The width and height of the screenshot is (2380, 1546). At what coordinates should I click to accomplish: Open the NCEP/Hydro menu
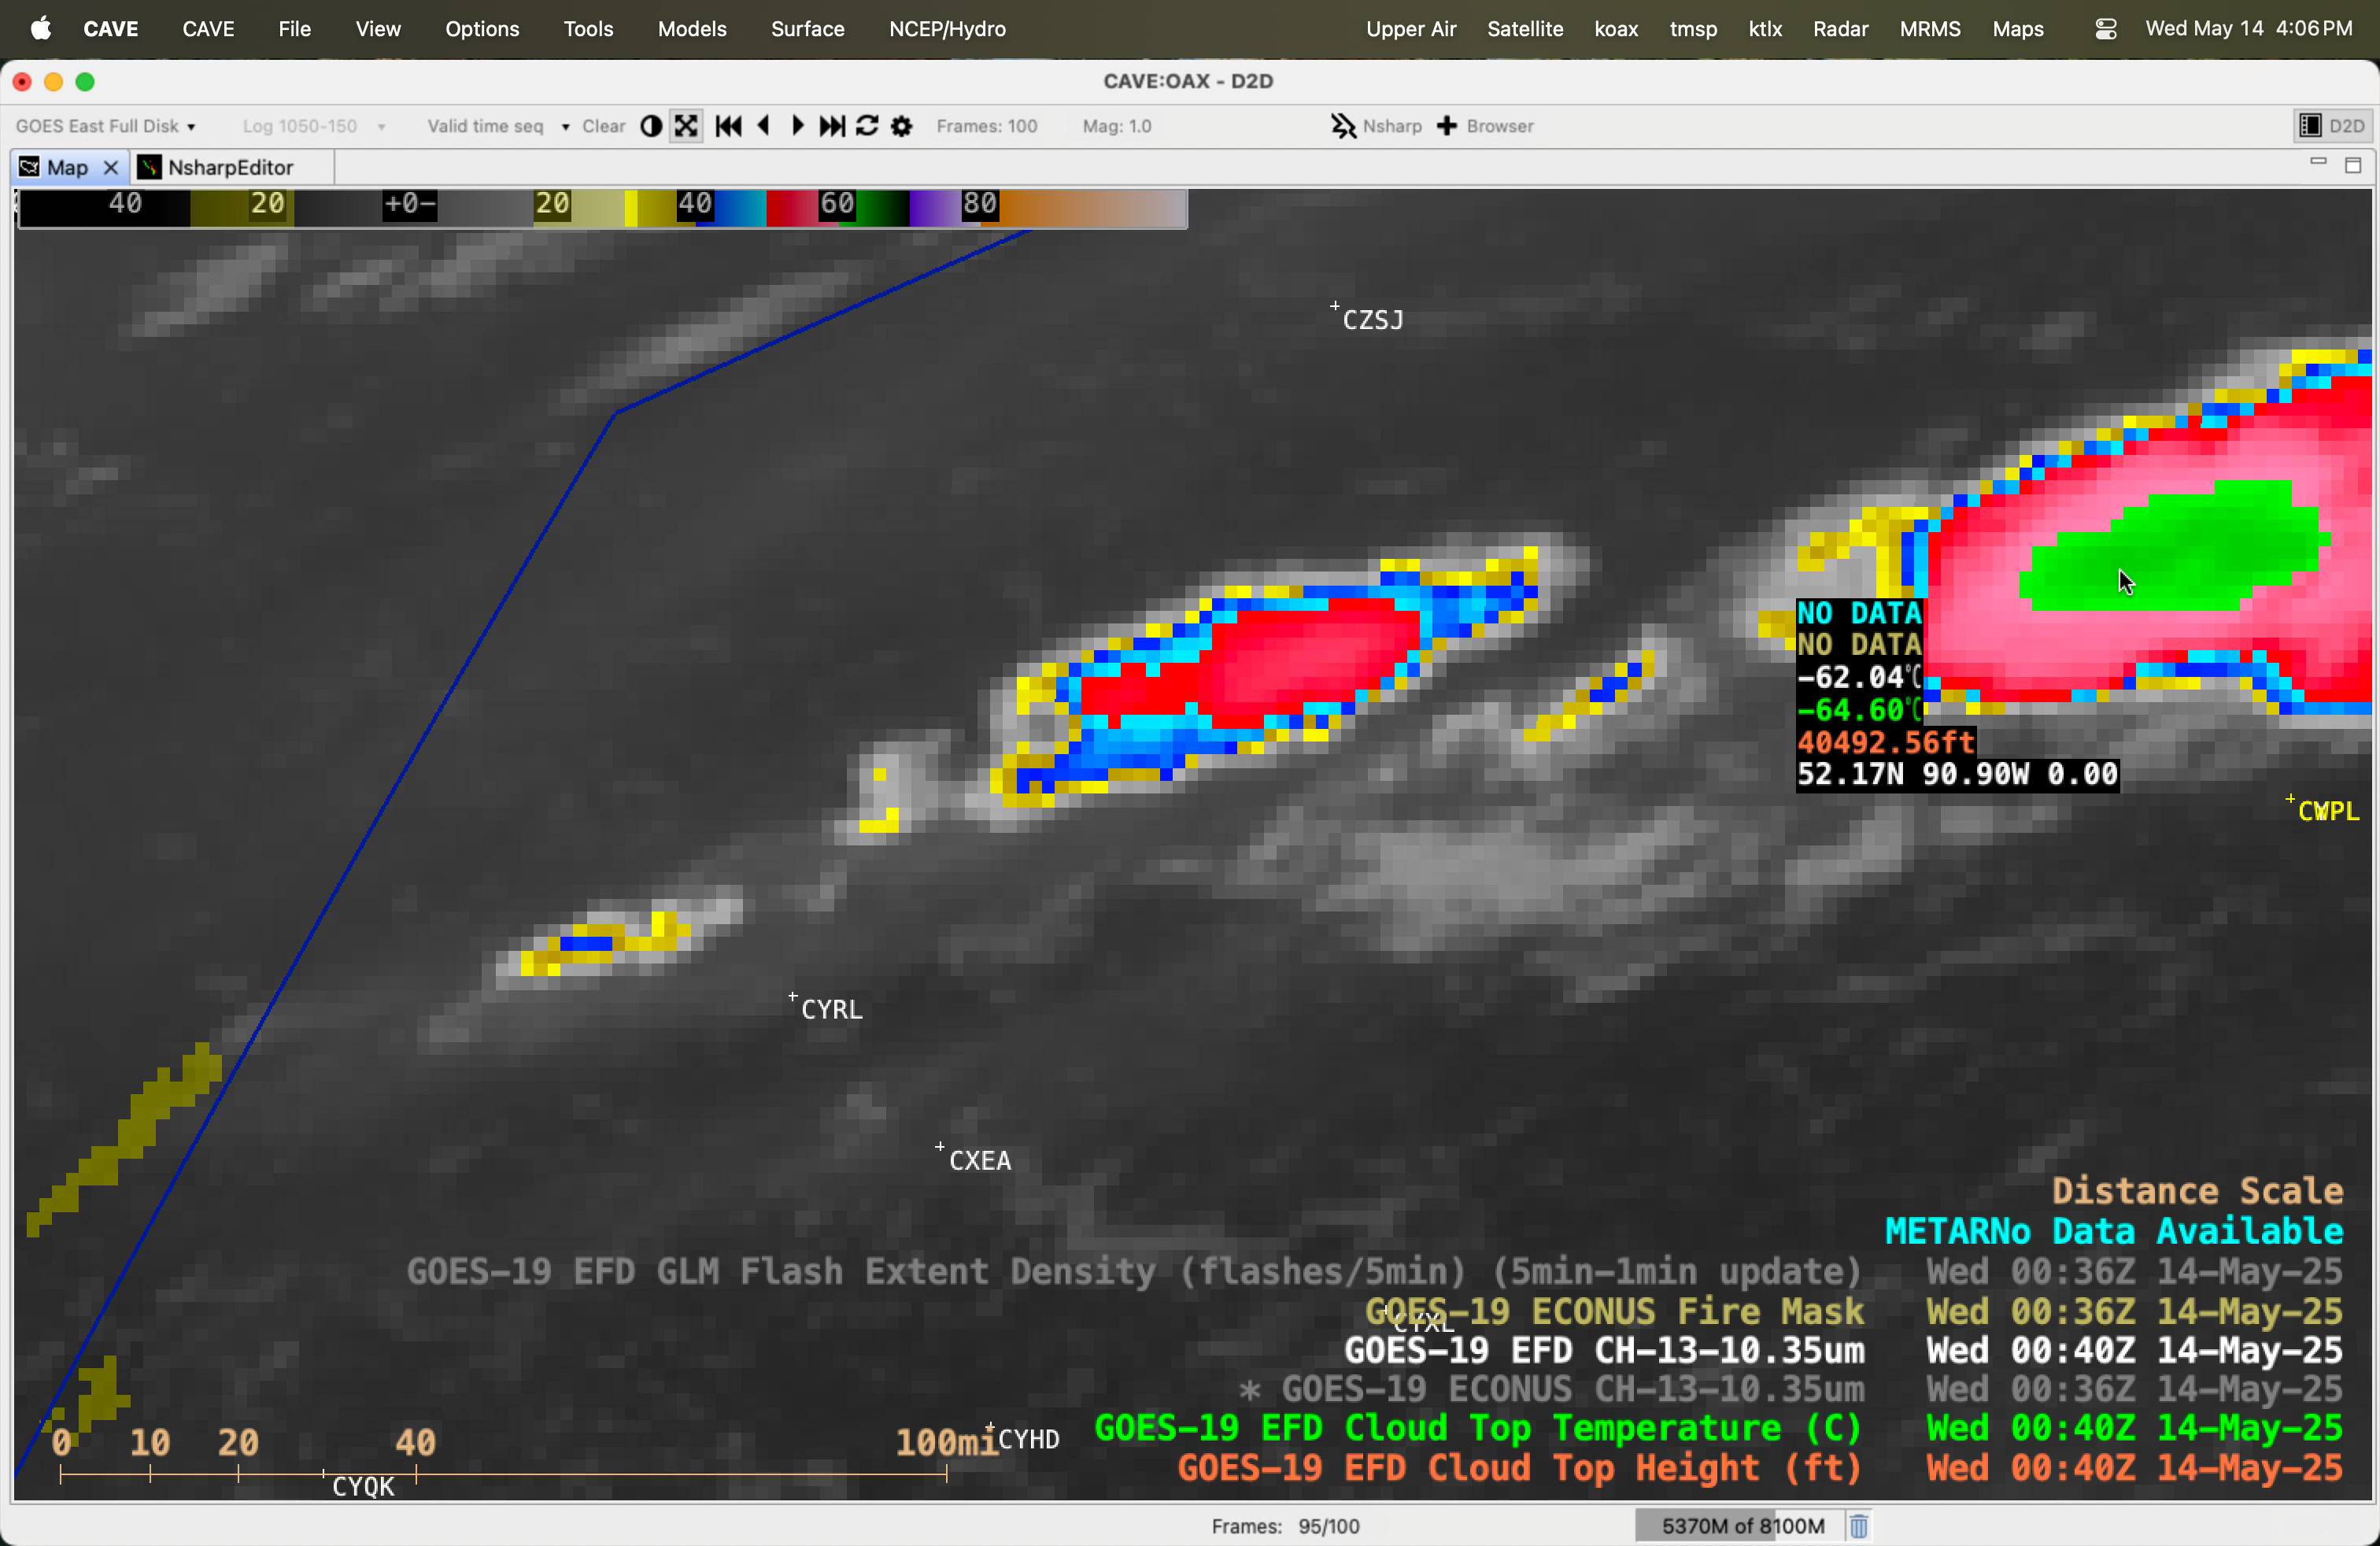point(947,29)
